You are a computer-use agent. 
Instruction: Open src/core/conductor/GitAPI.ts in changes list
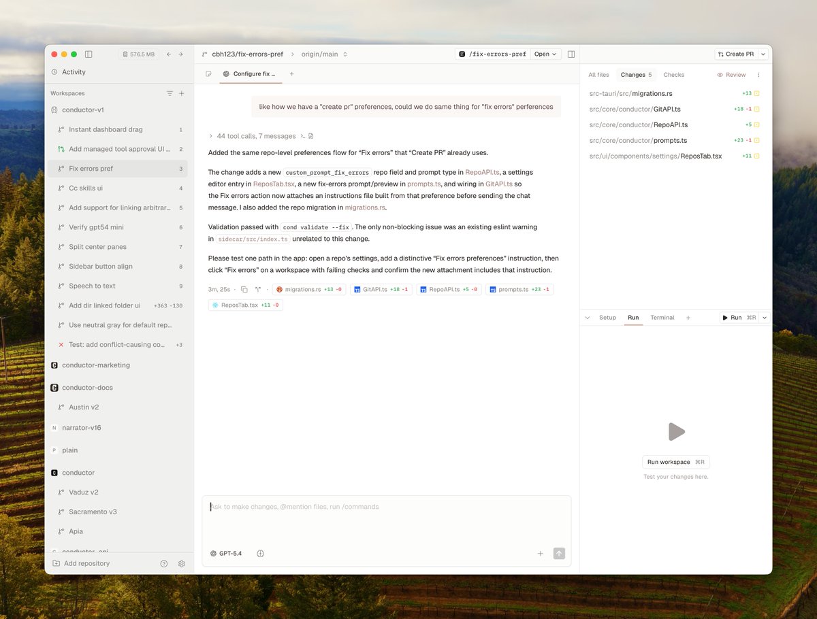point(675,109)
